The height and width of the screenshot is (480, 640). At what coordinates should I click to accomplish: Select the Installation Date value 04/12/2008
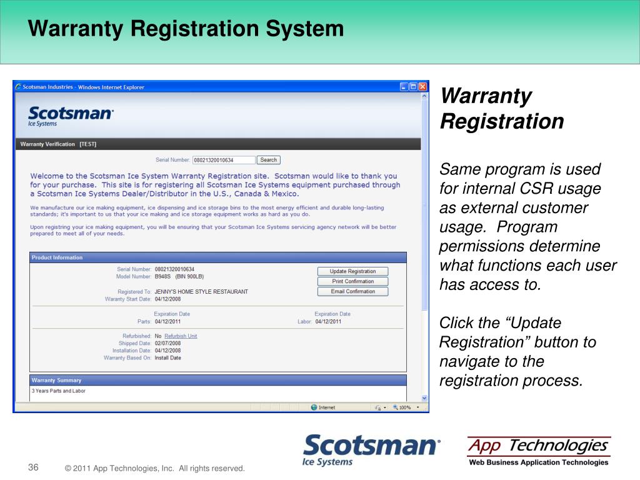coord(167,351)
